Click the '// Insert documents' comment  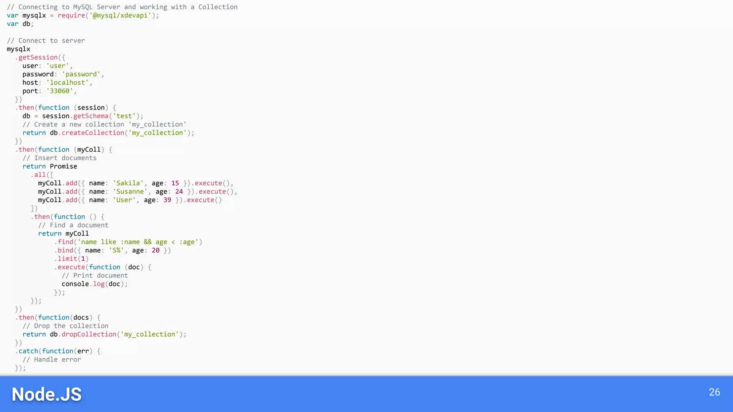coord(59,158)
